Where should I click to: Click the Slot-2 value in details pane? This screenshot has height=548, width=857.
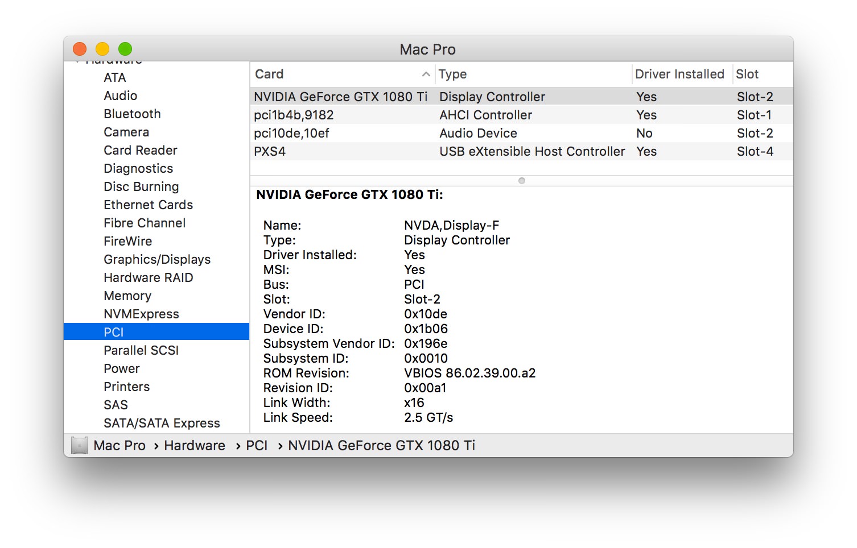point(422,299)
